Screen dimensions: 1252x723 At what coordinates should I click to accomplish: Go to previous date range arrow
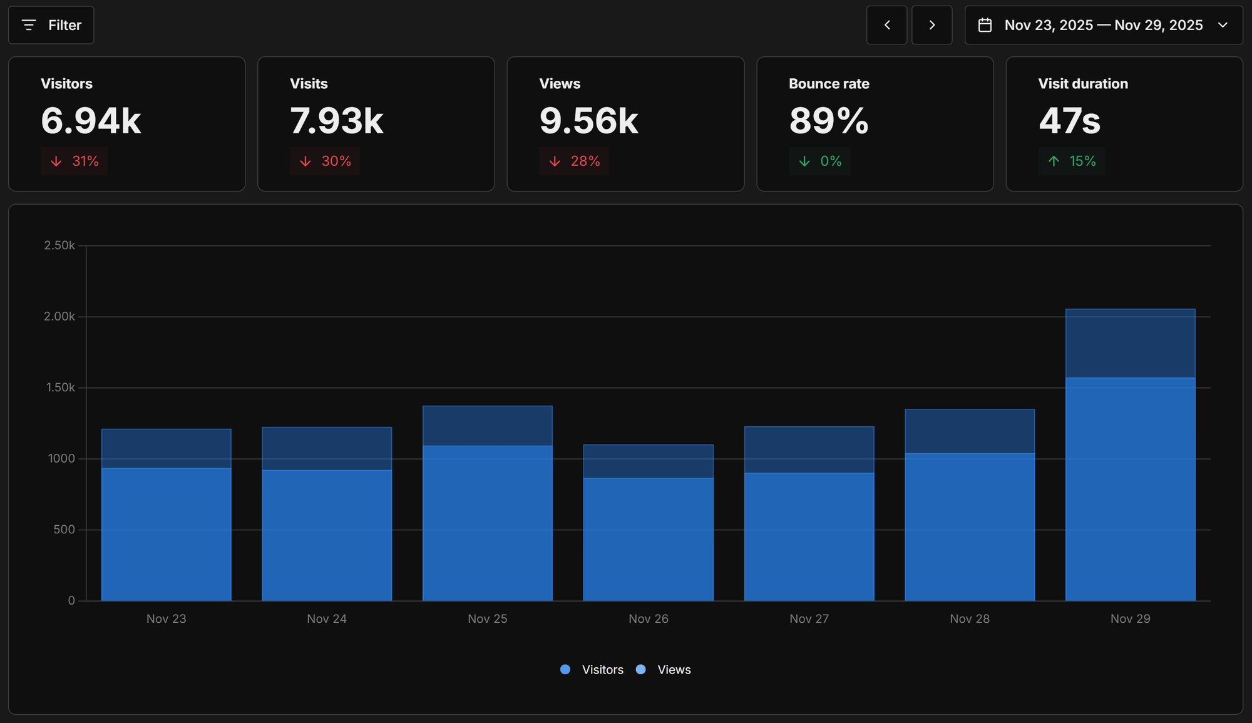(x=886, y=25)
